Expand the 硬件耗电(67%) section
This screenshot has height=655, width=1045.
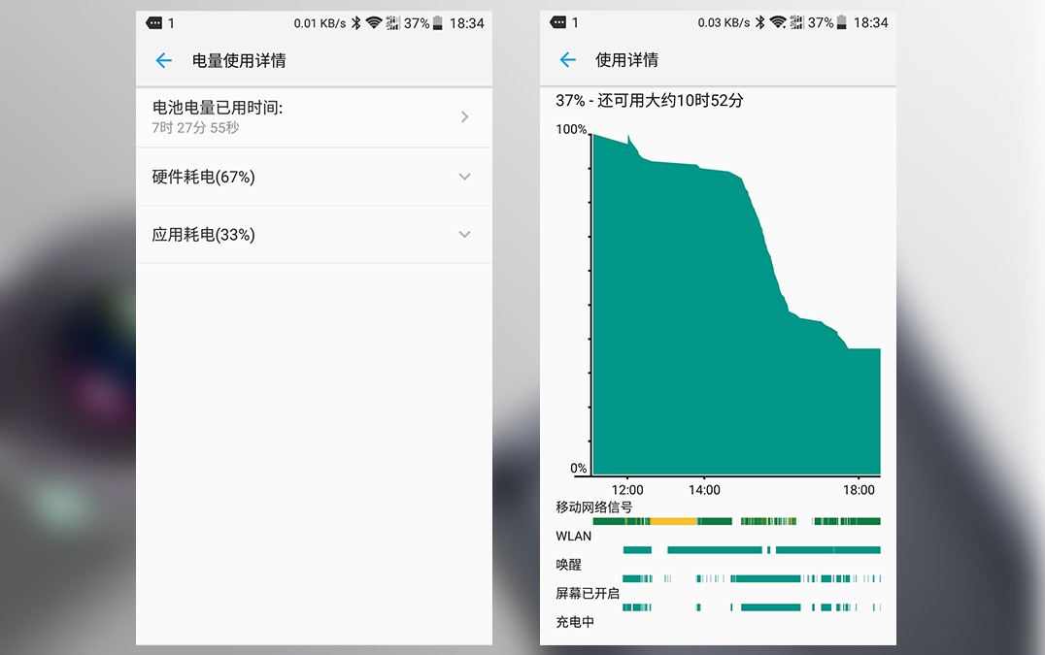314,177
